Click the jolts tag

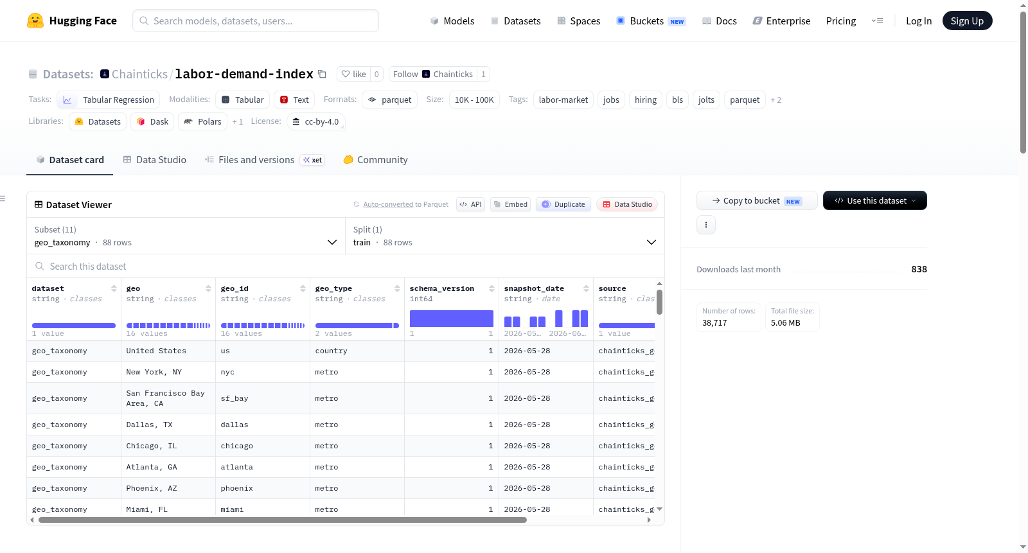pyautogui.click(x=706, y=100)
